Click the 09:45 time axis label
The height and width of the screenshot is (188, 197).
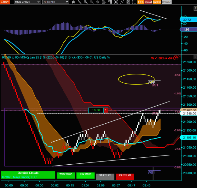pos(146,185)
